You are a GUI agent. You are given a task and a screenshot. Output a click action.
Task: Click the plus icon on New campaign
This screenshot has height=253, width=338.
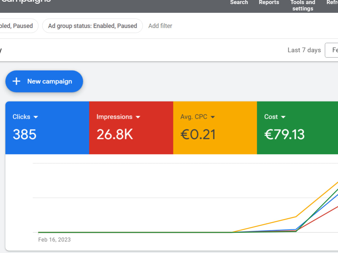16,81
